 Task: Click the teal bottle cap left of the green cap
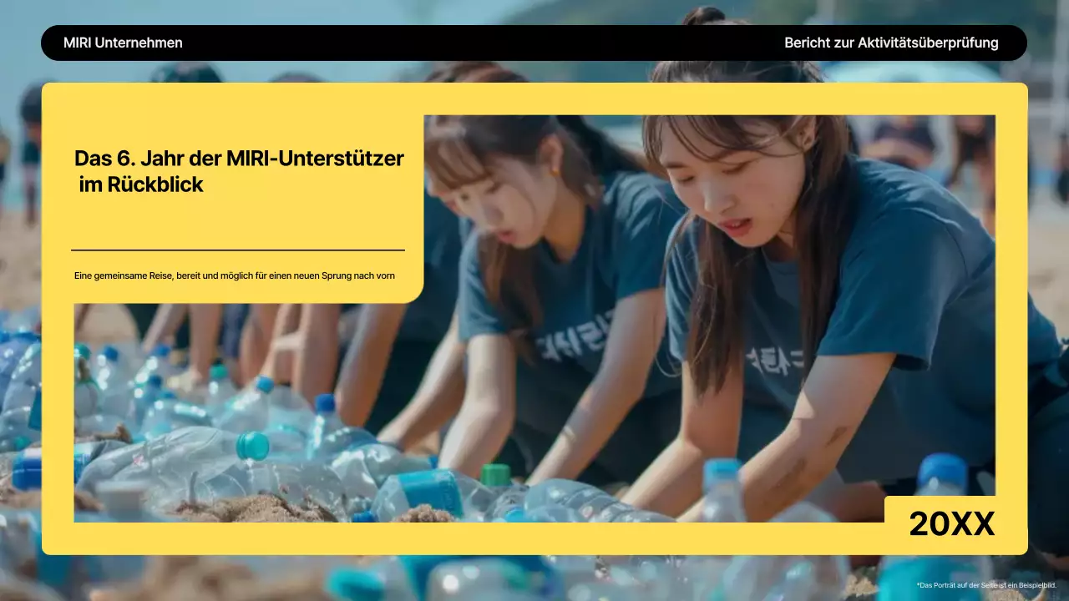tap(252, 446)
